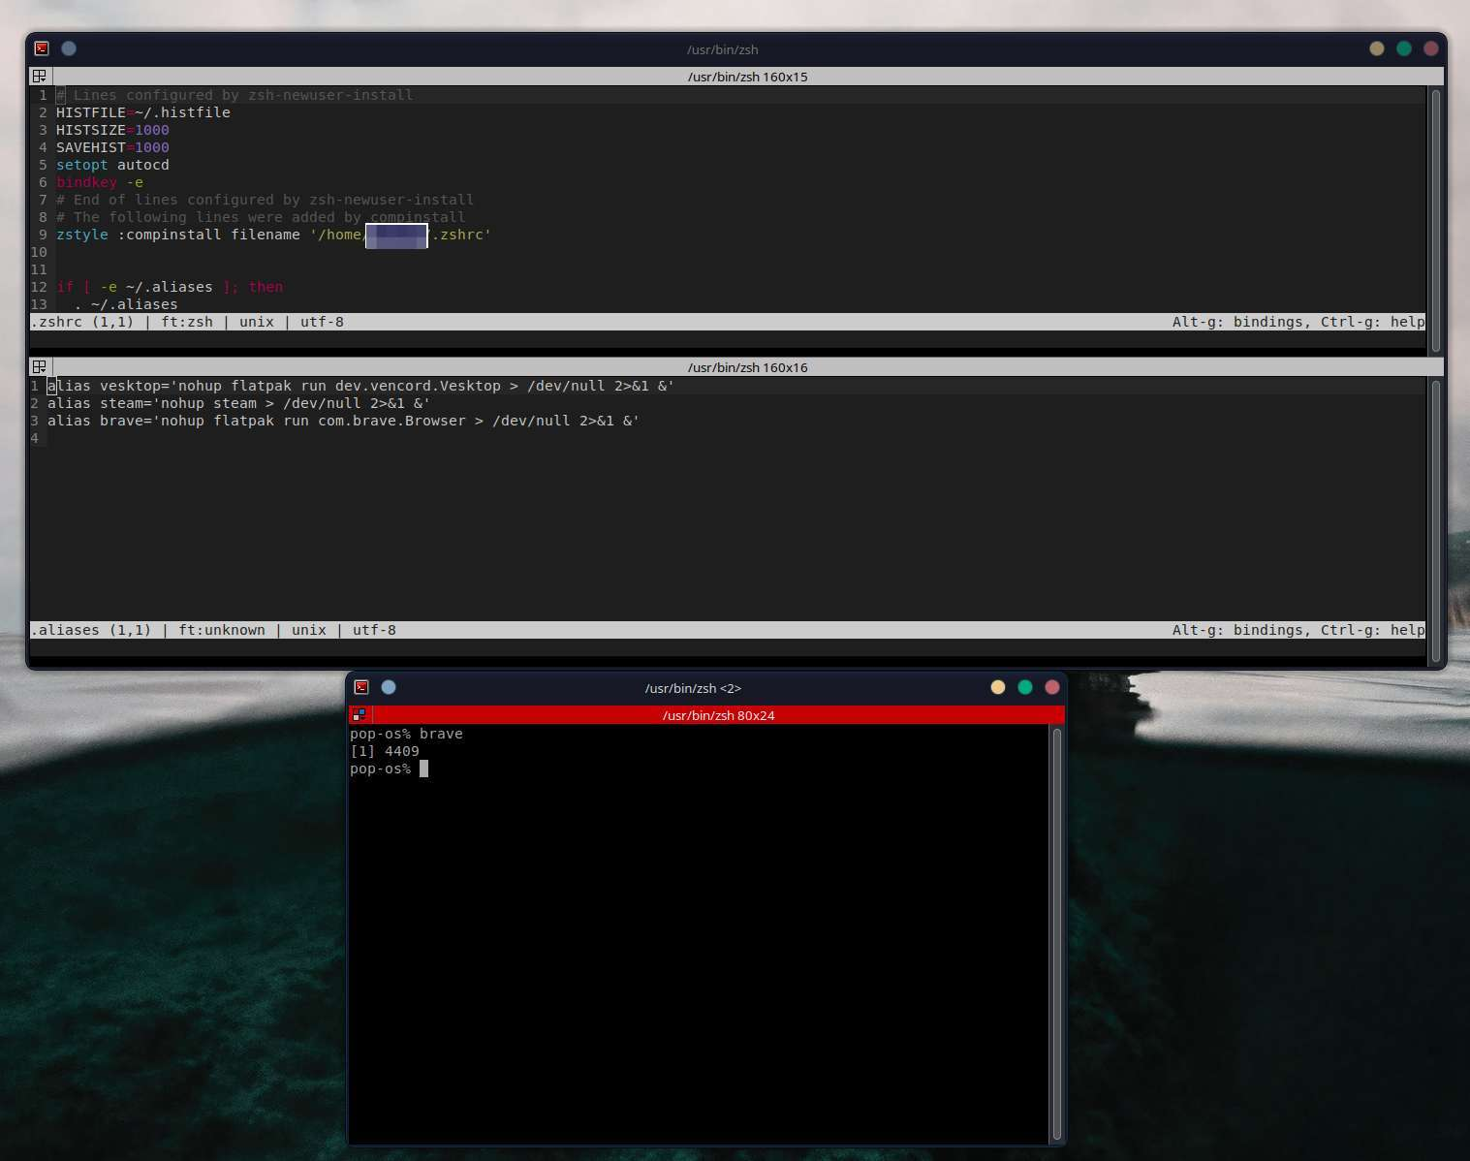The width and height of the screenshot is (1470, 1161).
Task: Click the '/usr/bin/zsh 160x16' pane title bar
Action: pyautogui.click(x=747, y=367)
